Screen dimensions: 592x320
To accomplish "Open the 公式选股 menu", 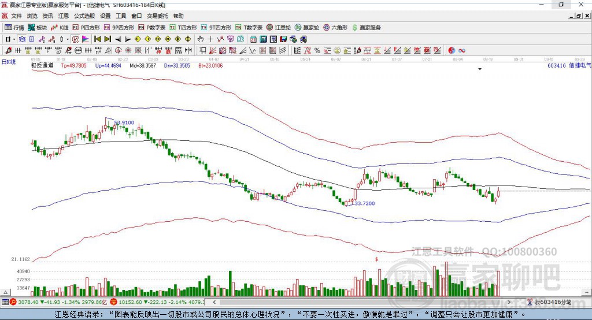I will point(84,16).
